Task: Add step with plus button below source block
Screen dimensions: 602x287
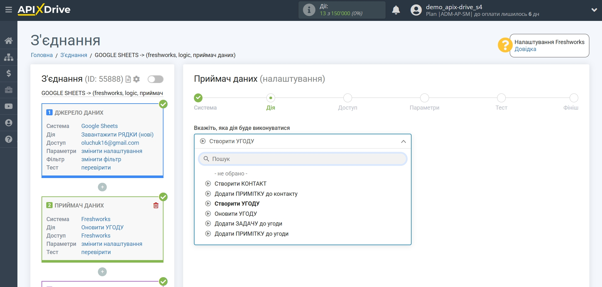Action: [x=102, y=187]
